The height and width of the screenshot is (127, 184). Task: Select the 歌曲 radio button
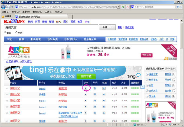tap(5, 32)
